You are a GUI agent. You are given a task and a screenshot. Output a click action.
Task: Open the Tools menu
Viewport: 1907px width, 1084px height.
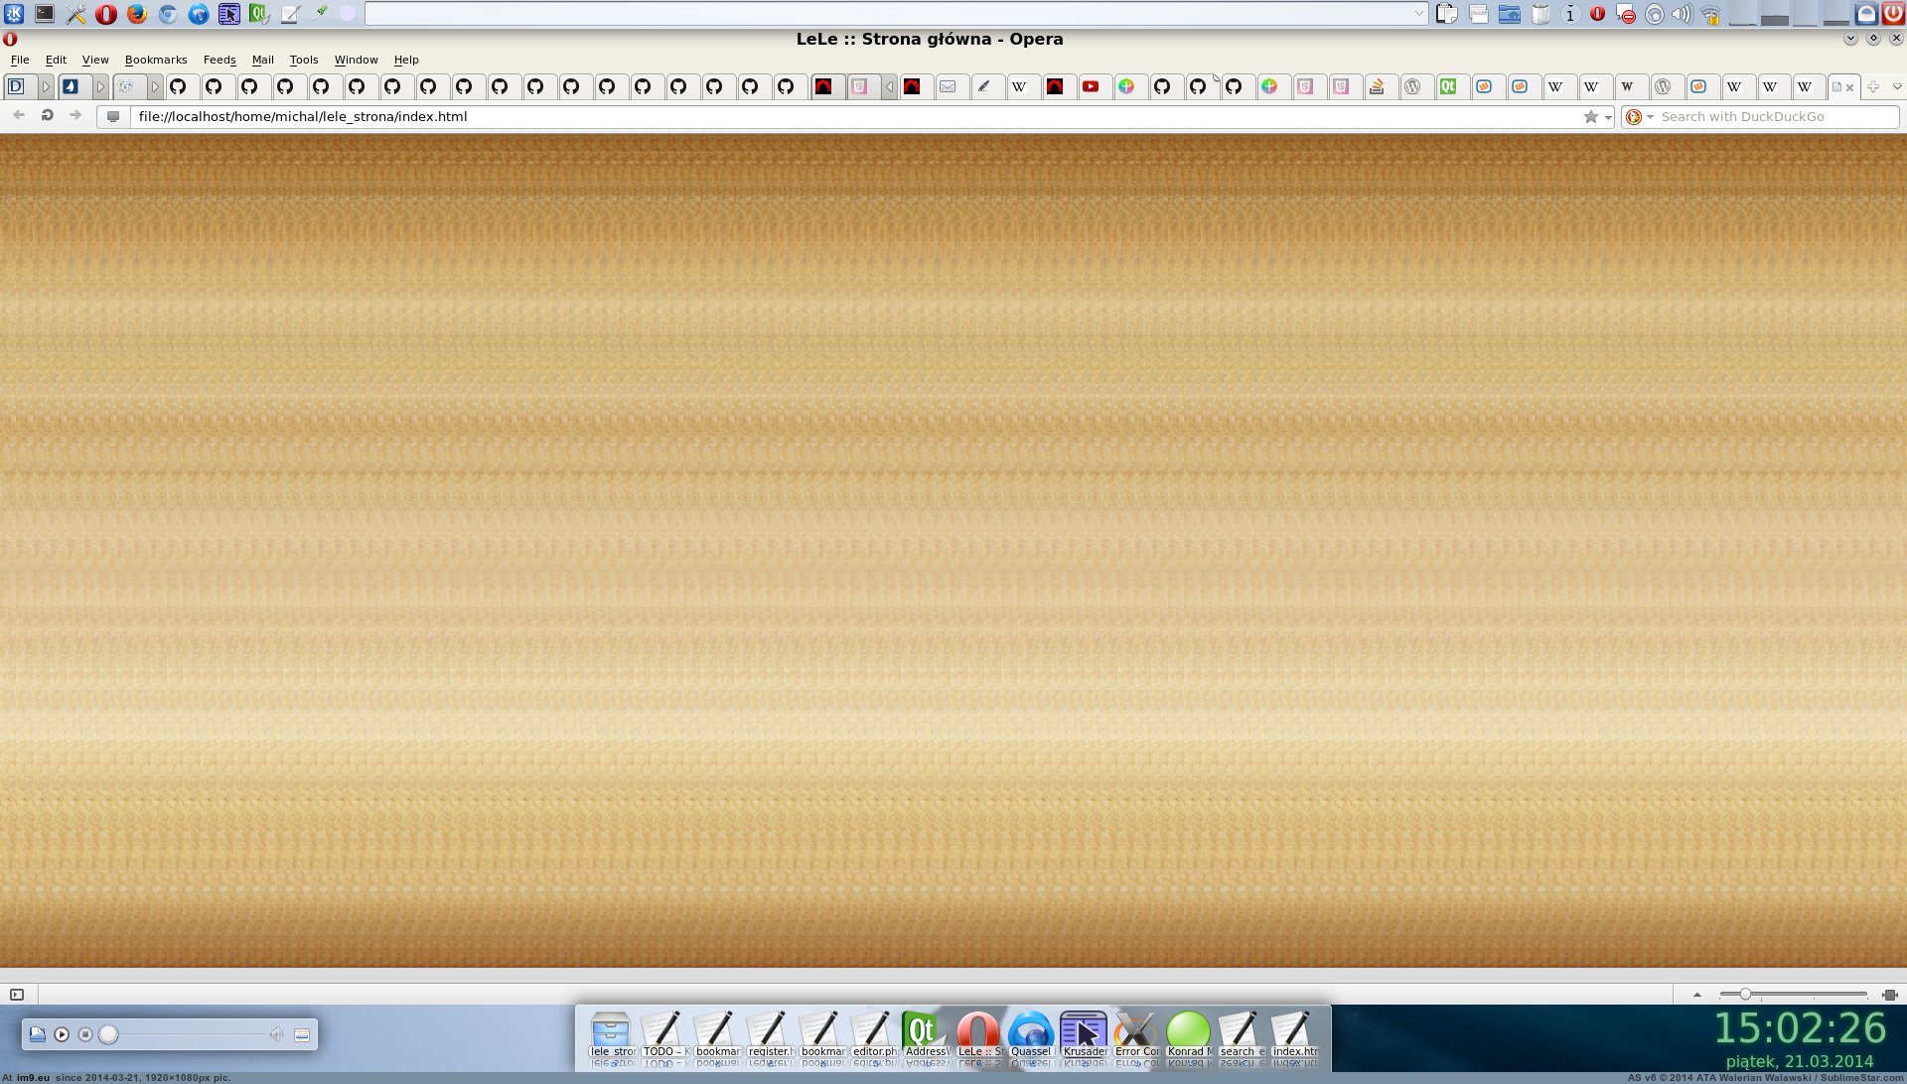pyautogui.click(x=303, y=60)
